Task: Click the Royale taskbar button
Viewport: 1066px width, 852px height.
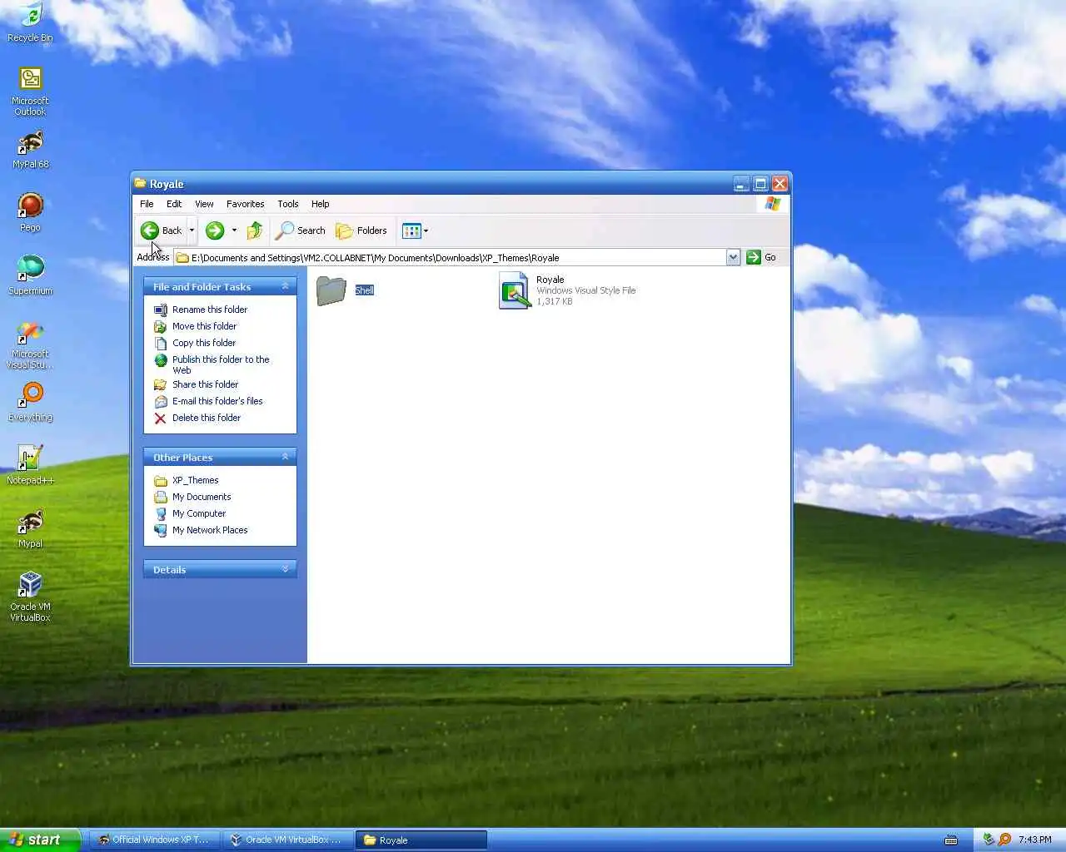Action: [x=421, y=840]
